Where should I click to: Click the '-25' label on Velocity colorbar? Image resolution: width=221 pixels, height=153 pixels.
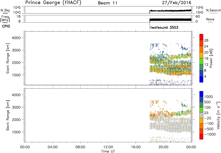pyautogui.click(x=207, y=118)
